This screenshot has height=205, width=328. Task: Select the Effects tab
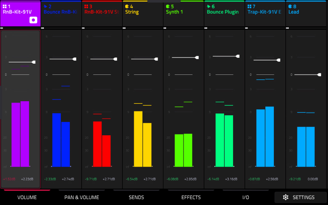pyautogui.click(x=191, y=197)
